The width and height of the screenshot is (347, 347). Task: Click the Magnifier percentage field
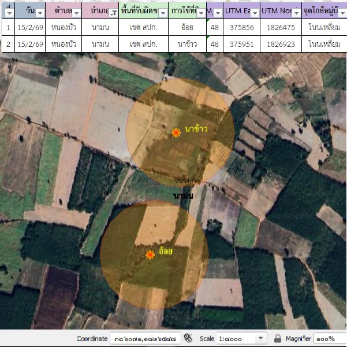(x=330, y=338)
